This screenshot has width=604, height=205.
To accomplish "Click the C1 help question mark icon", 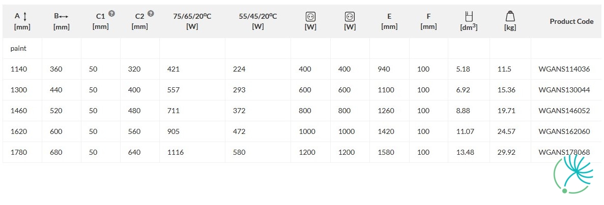I will pos(112,13).
